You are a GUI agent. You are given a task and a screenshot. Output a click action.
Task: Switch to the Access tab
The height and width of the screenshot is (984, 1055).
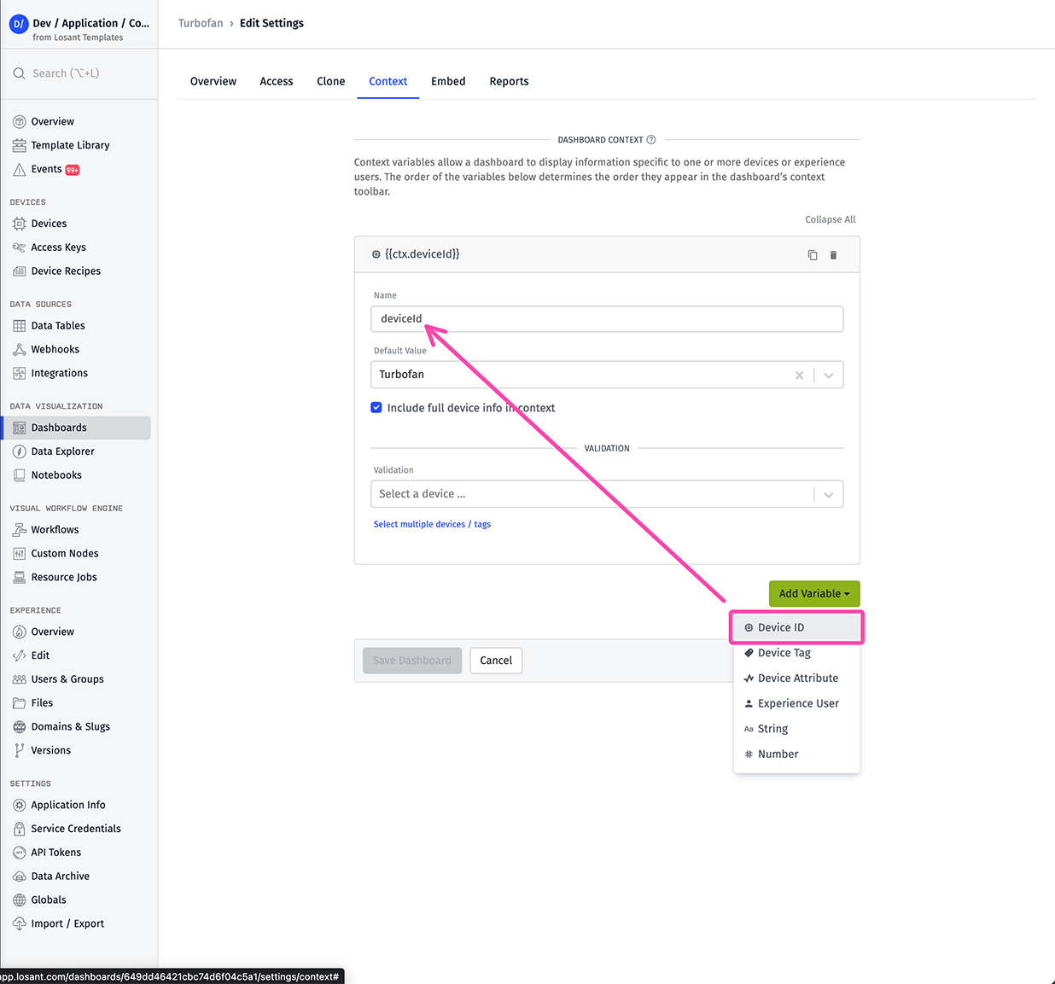(276, 82)
